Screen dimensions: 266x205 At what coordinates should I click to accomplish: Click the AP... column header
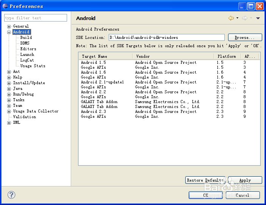(250, 56)
